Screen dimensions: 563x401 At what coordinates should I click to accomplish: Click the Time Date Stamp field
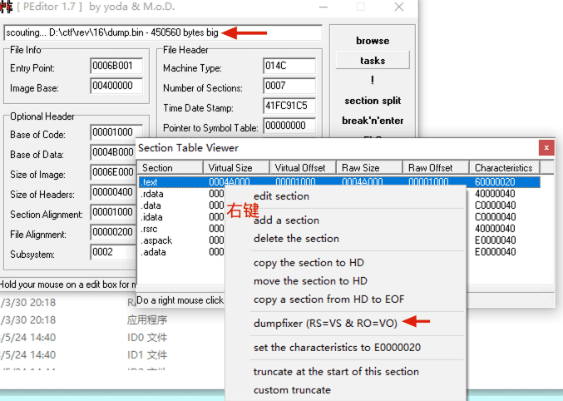click(x=289, y=106)
